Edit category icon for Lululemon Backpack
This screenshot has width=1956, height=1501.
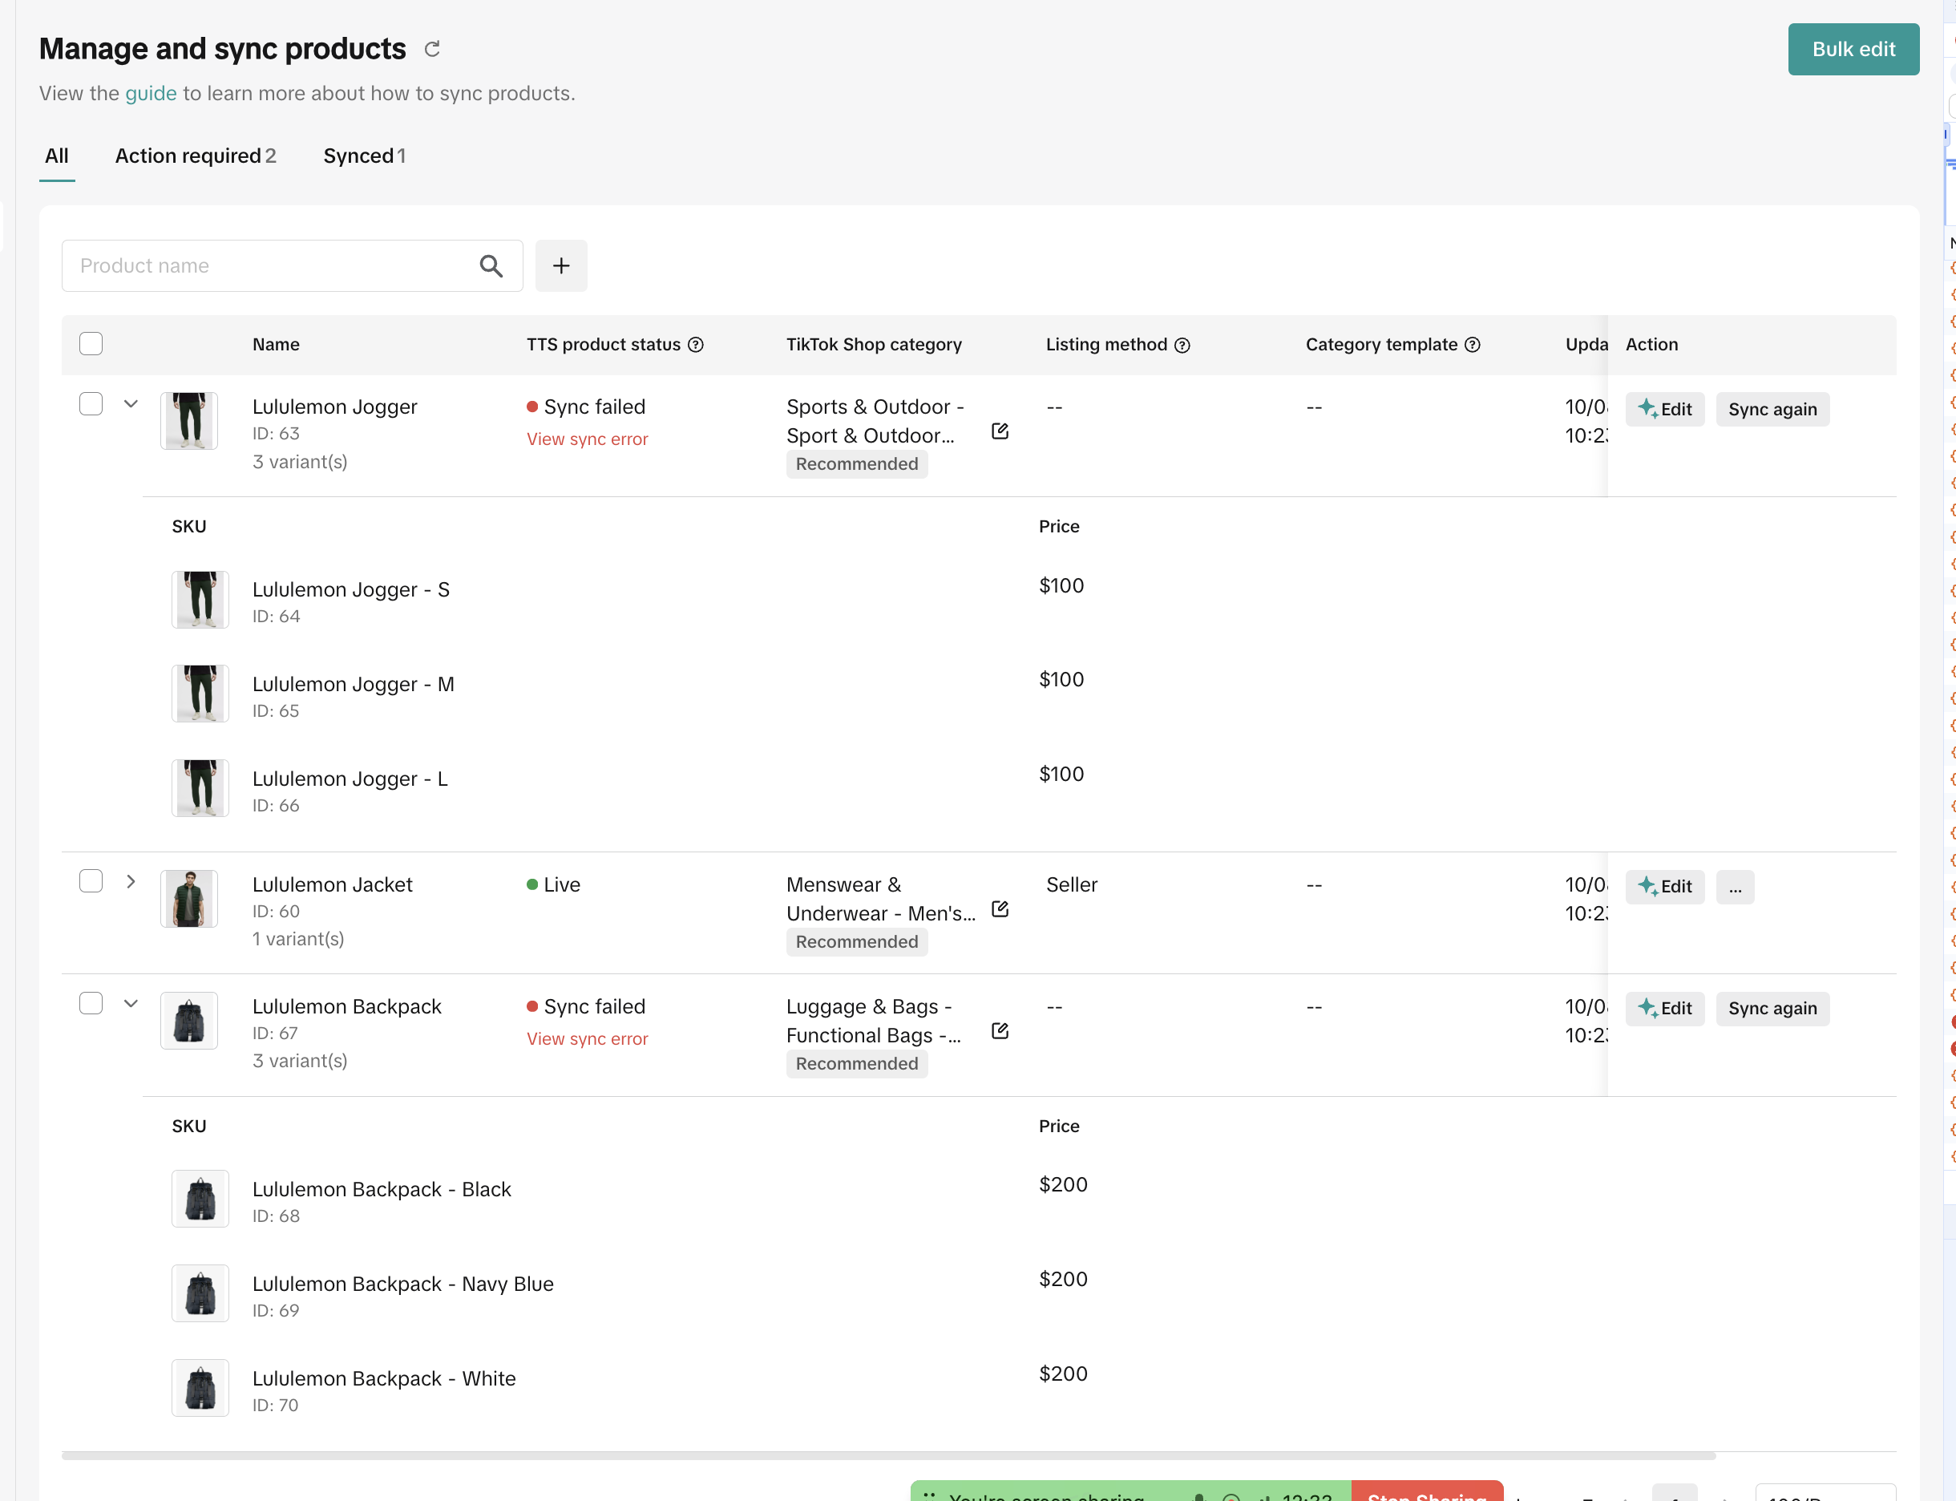point(1000,1031)
